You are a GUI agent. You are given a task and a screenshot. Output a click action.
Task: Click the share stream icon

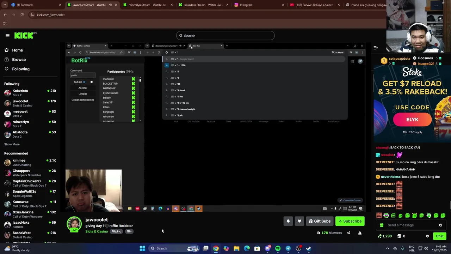tap(348, 233)
